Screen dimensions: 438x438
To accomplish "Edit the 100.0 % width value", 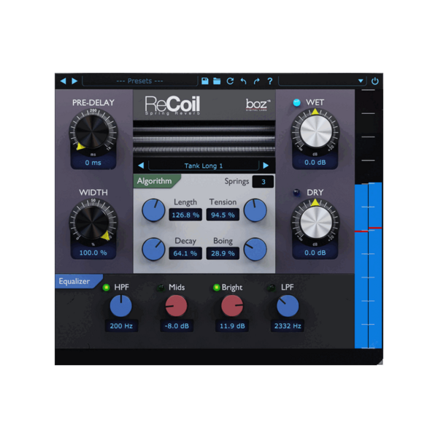I will tap(93, 253).
